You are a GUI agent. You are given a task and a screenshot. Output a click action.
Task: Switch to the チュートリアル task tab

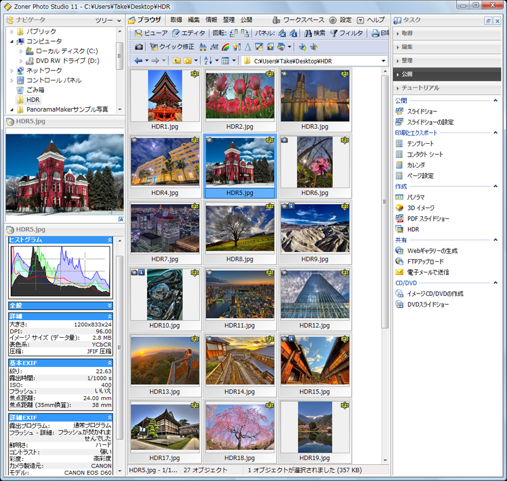(420, 87)
